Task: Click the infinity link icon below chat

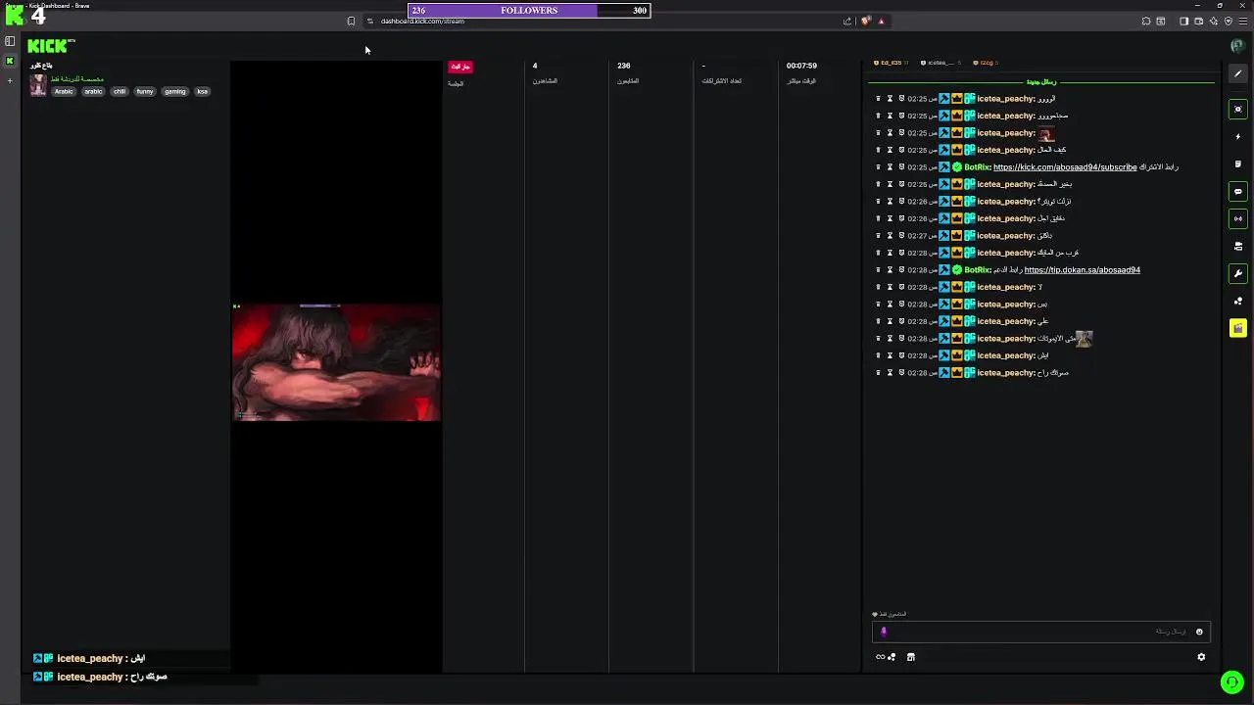Action: (880, 657)
